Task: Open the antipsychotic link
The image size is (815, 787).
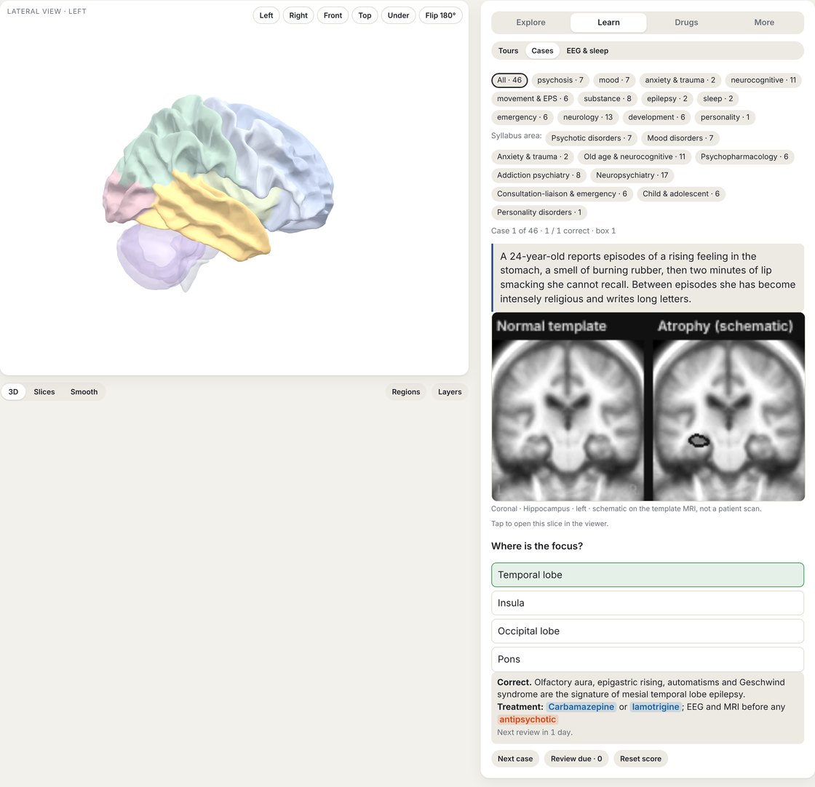Action: pyautogui.click(x=527, y=719)
